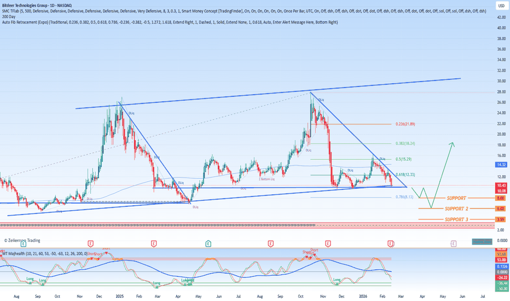Select the SUPPORT 2 text annotation
The image size is (510, 301).
[x=456, y=209]
